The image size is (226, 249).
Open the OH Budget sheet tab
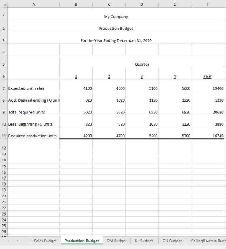172,241
